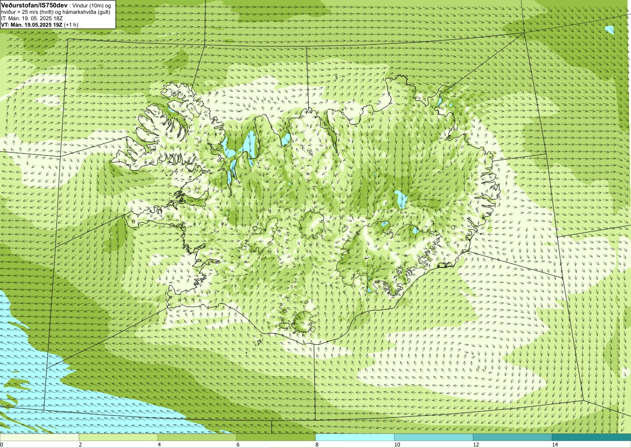631x448 pixels.
Task: Click the "12" scale label
Action: 476,445
